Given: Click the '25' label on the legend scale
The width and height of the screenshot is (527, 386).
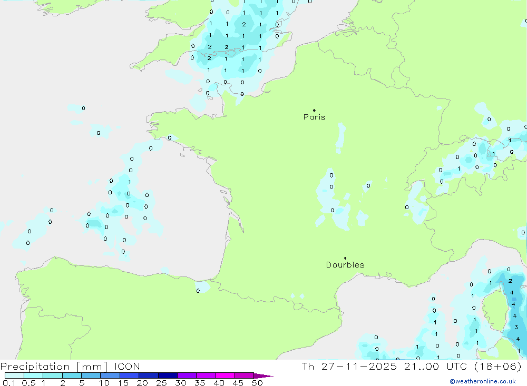Looking at the screenshot, I should 162,383.
